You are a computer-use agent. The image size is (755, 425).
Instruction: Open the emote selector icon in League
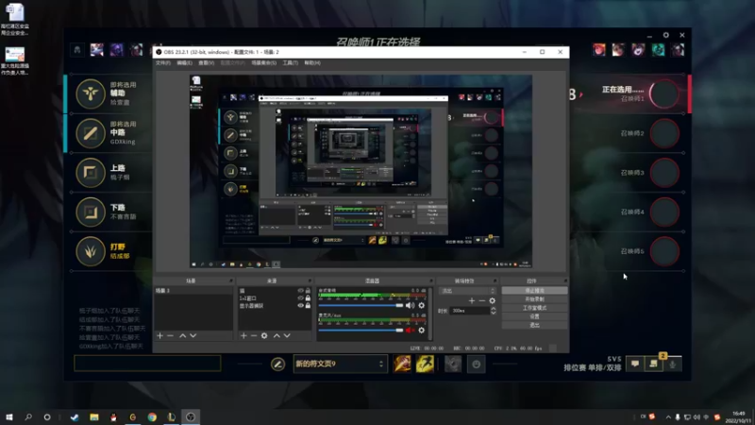(x=476, y=365)
